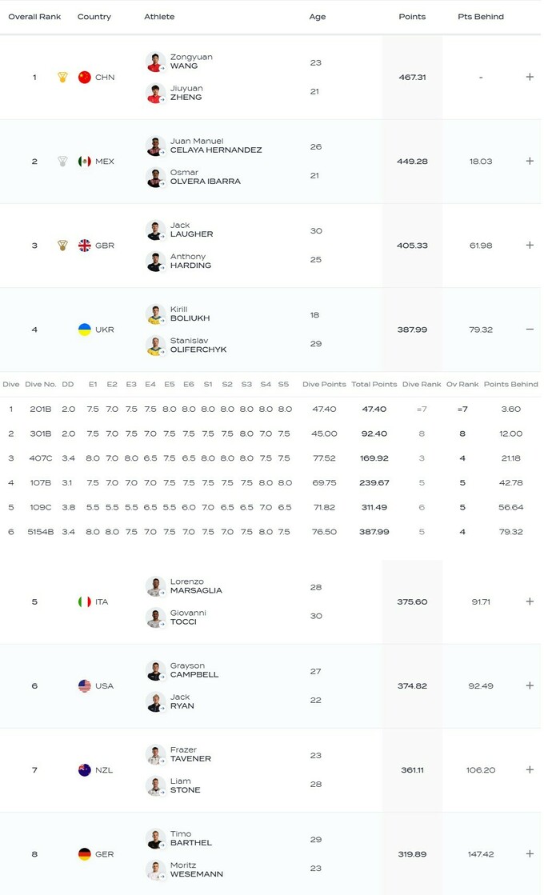Click the silver medal icon for Mexico

(62, 162)
